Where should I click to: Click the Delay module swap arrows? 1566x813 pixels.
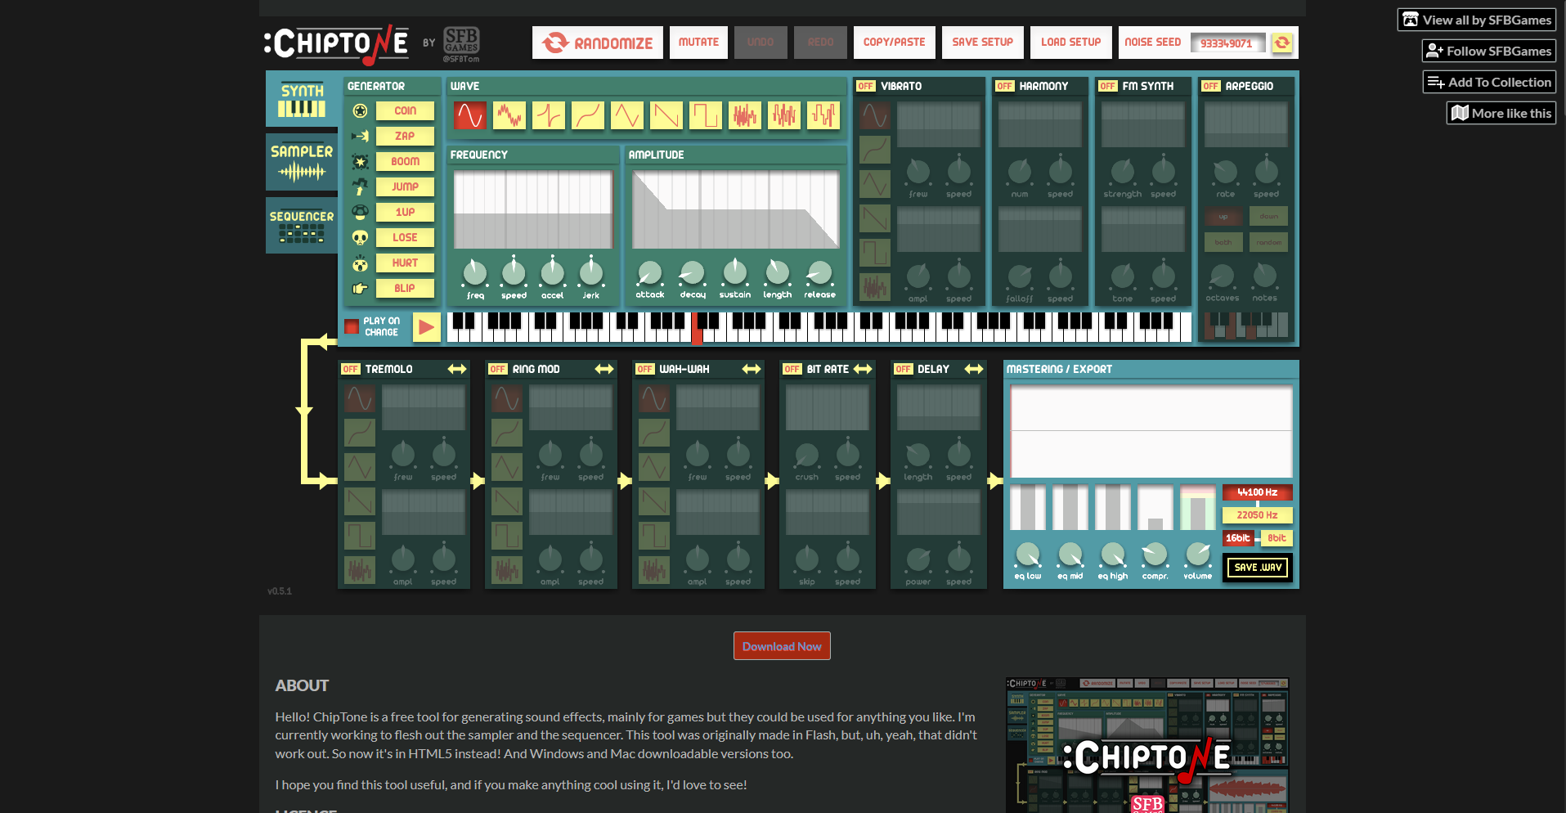[x=973, y=370]
